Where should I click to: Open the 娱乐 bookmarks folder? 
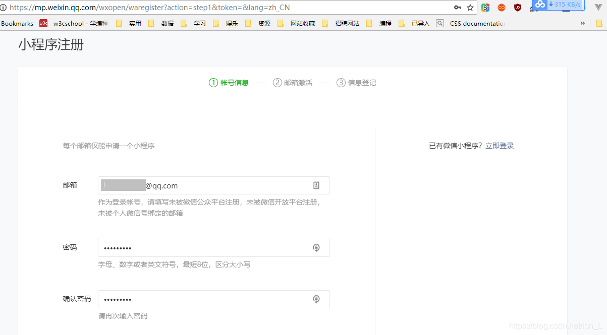pos(226,23)
